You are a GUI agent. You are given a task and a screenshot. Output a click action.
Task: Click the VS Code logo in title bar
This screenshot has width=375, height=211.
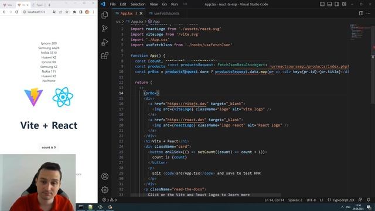coord(103,4)
